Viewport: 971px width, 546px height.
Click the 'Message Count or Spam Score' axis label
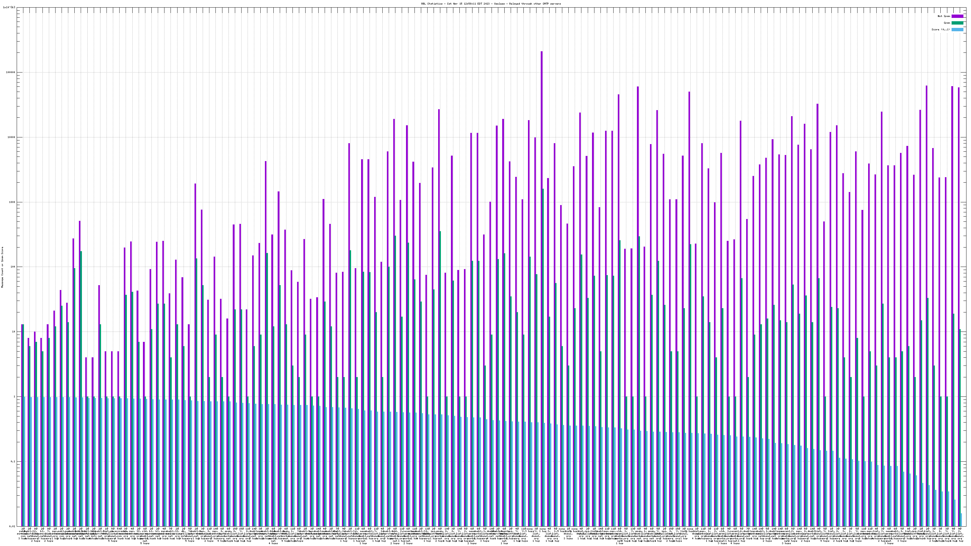[x=2, y=267]
